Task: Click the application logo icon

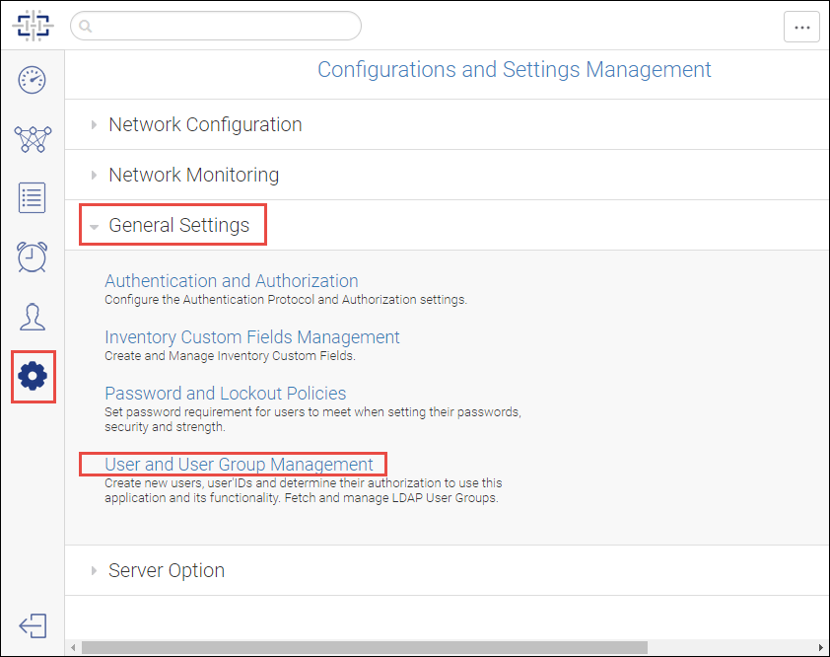Action: pyautogui.click(x=33, y=26)
